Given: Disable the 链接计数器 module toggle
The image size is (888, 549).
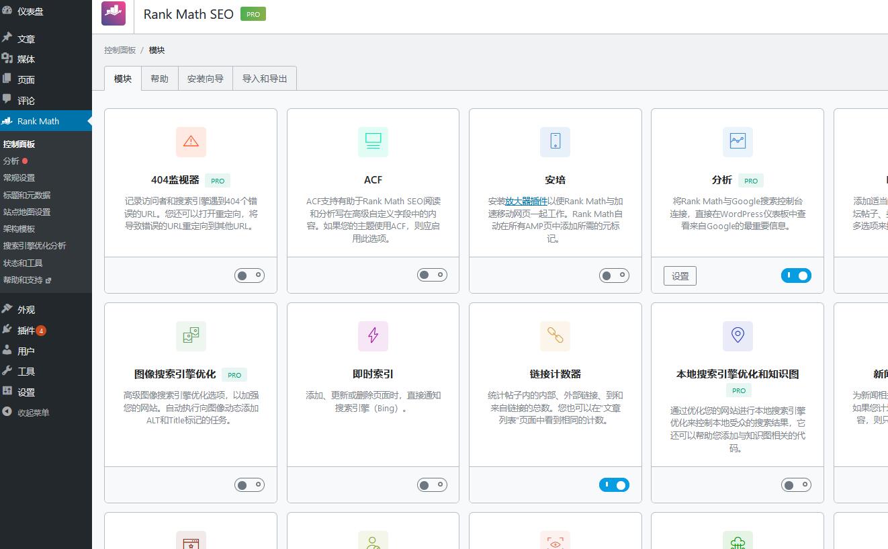Looking at the screenshot, I should coord(614,484).
